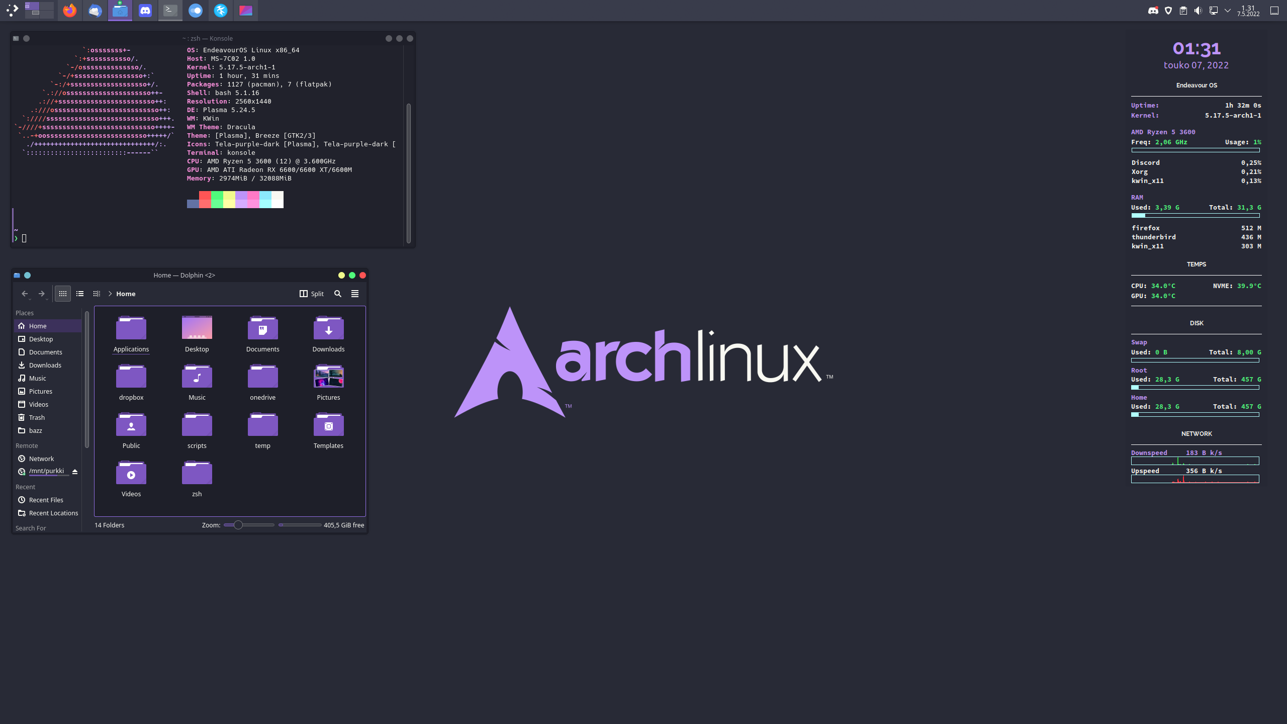Open Downloads from Places sidebar
This screenshot has width=1287, height=724.
click(48, 365)
